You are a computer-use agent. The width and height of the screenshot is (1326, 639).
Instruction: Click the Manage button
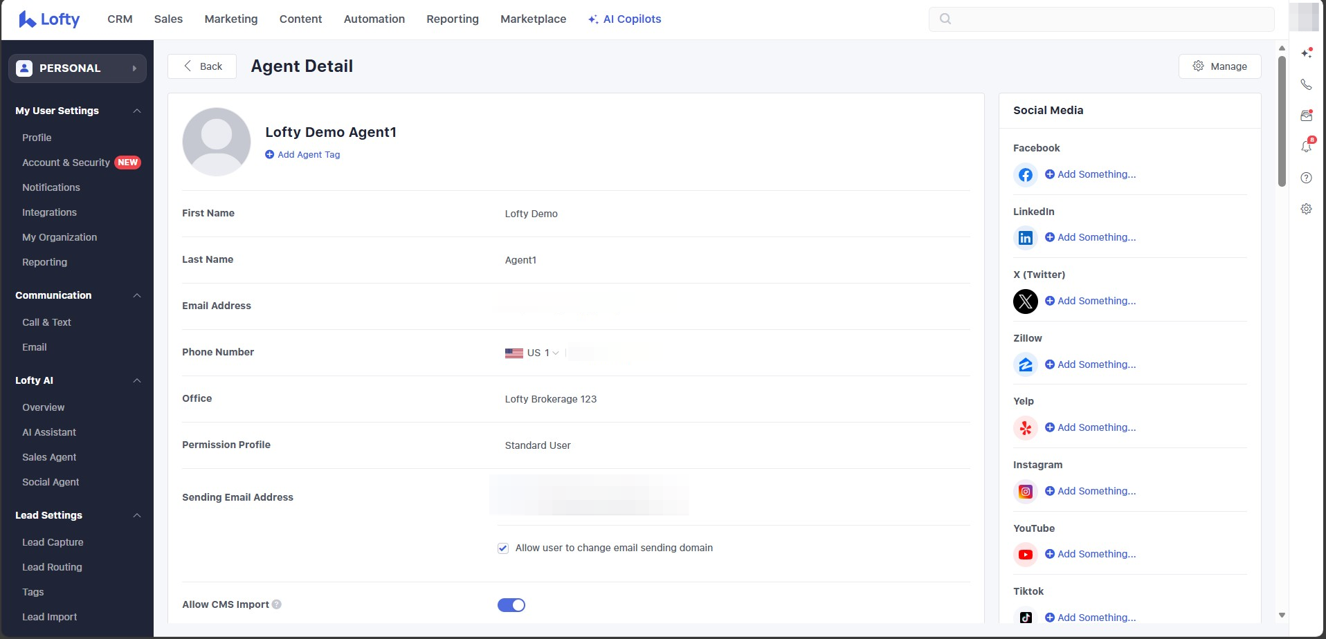[1219, 66]
